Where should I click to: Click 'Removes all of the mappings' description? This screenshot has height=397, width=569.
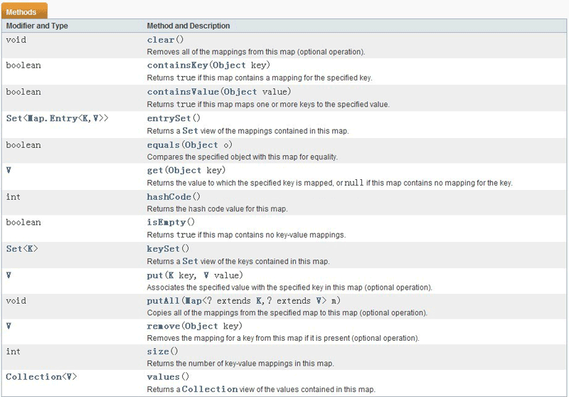pyautogui.click(x=256, y=52)
